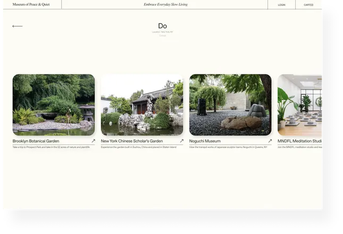Image resolution: width=343 pixels, height=234 pixels.
Task: Click the MNDFL Meditation Studio title
Action: tap(300, 141)
